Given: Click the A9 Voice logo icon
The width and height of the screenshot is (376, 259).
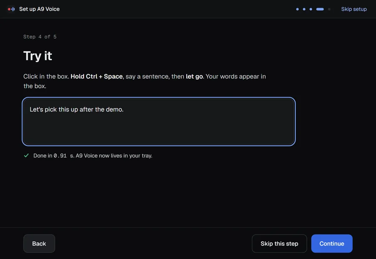Looking at the screenshot, I should click(x=11, y=9).
